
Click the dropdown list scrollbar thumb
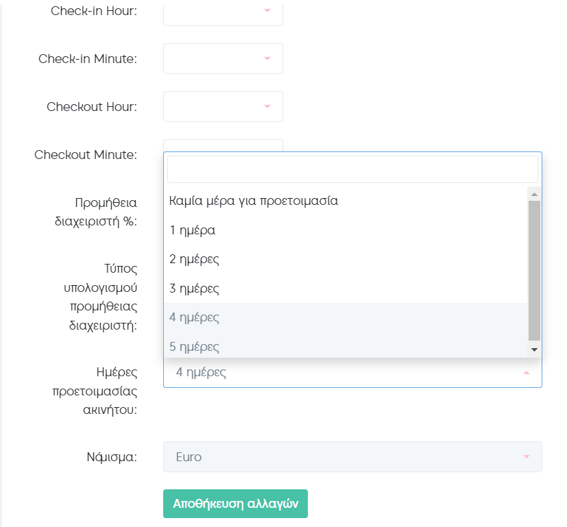point(534,271)
